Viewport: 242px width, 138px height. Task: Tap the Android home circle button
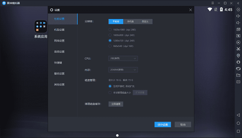pyautogui.click(x=238, y=123)
